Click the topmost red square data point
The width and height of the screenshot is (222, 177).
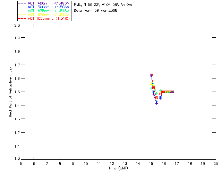(151, 75)
